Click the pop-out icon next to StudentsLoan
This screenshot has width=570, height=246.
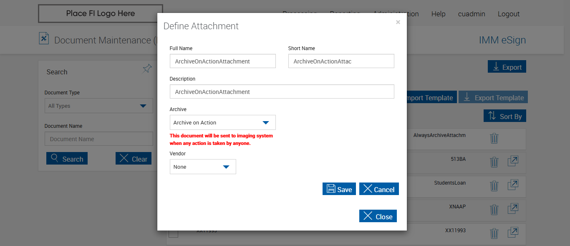point(513,185)
